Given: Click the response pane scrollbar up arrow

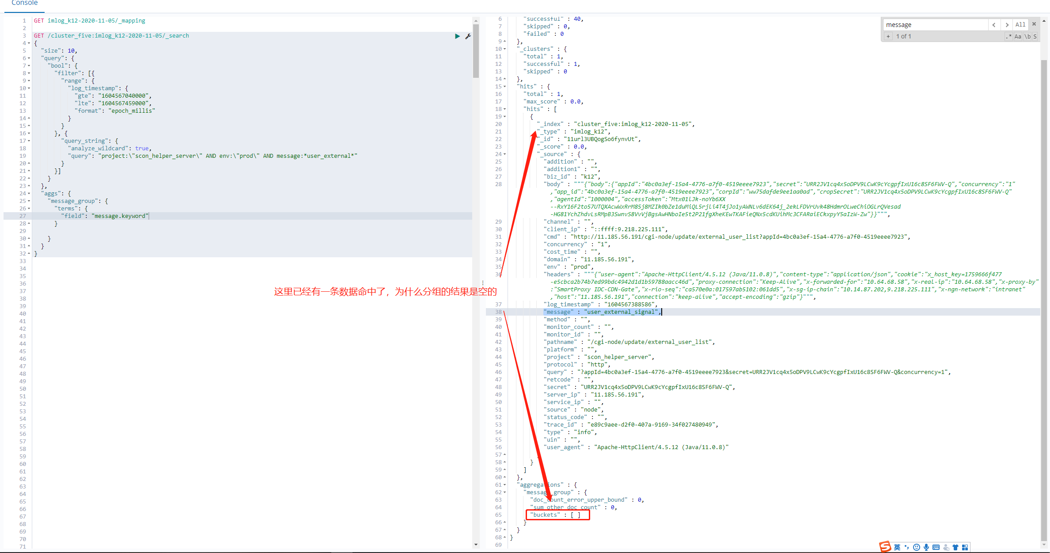Looking at the screenshot, I should click(x=1044, y=20).
